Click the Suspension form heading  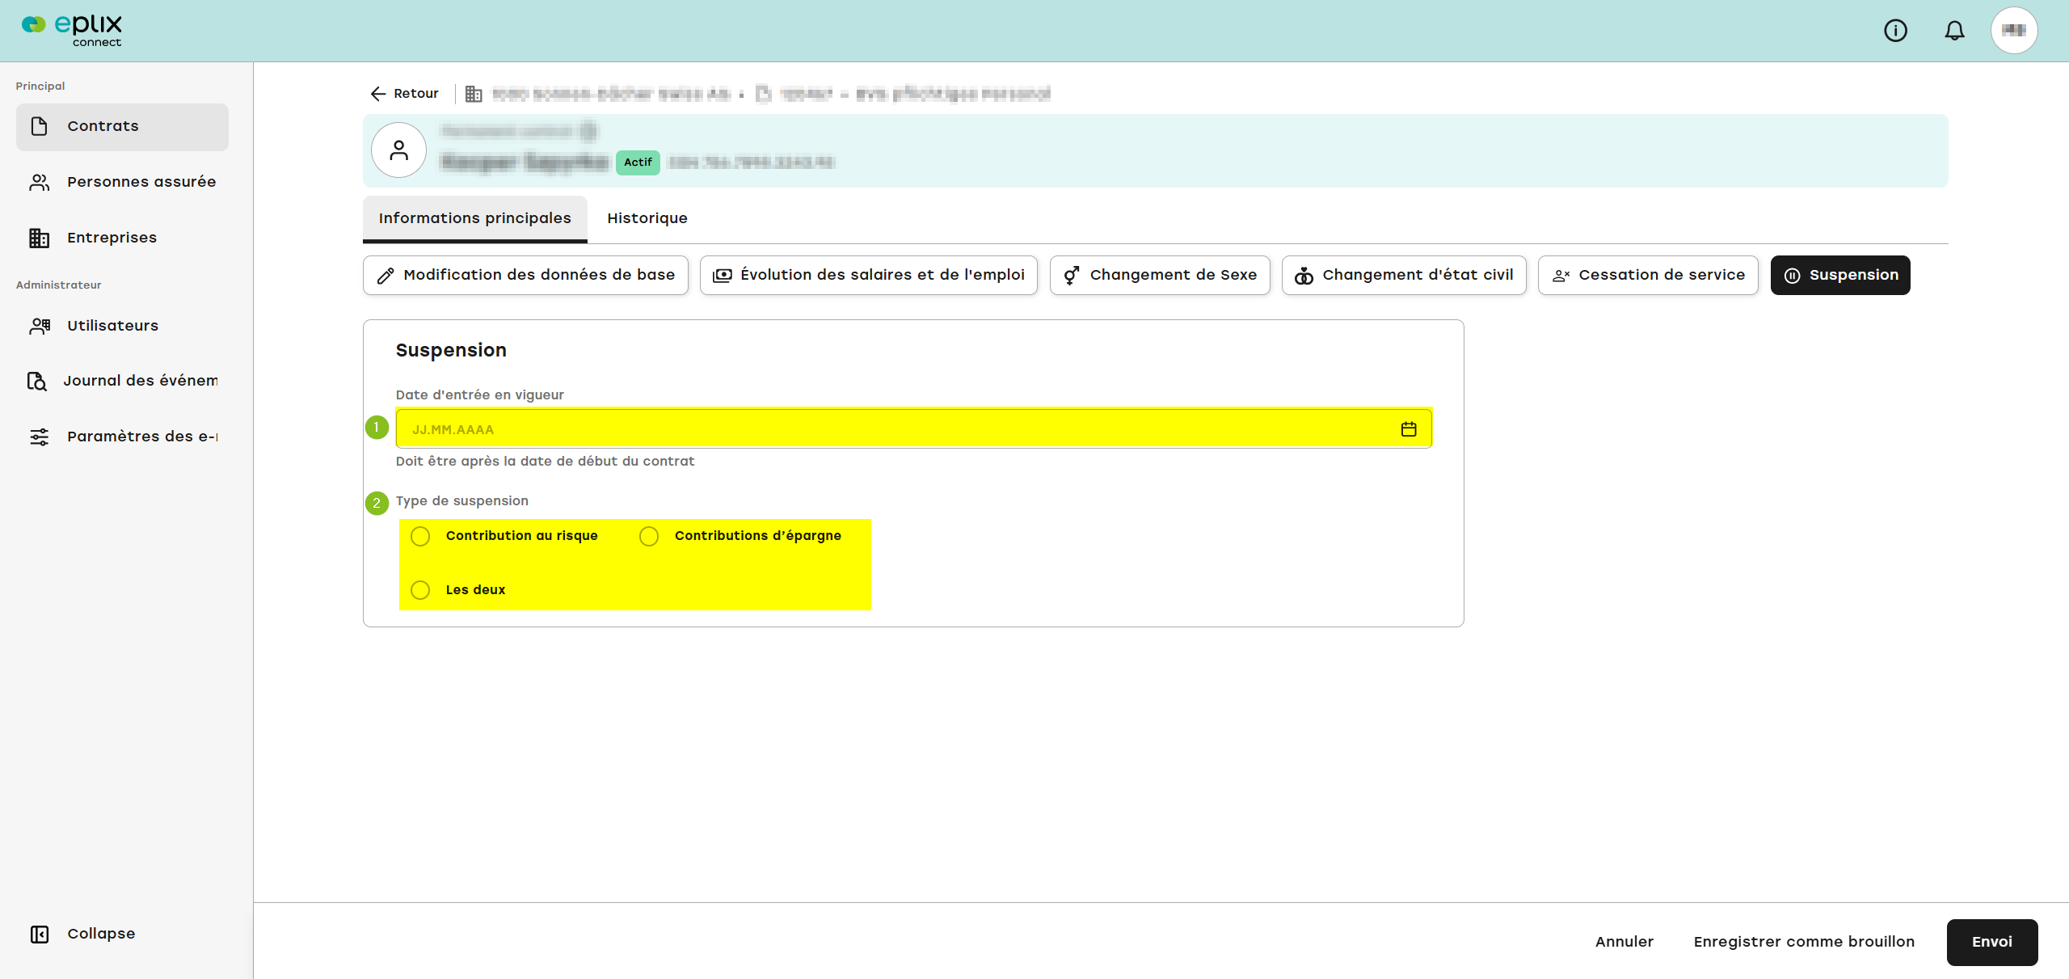pos(451,351)
